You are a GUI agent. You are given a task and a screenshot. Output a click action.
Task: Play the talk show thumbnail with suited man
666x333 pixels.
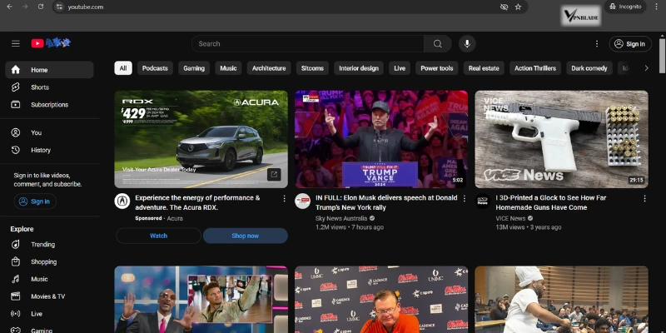click(201, 300)
